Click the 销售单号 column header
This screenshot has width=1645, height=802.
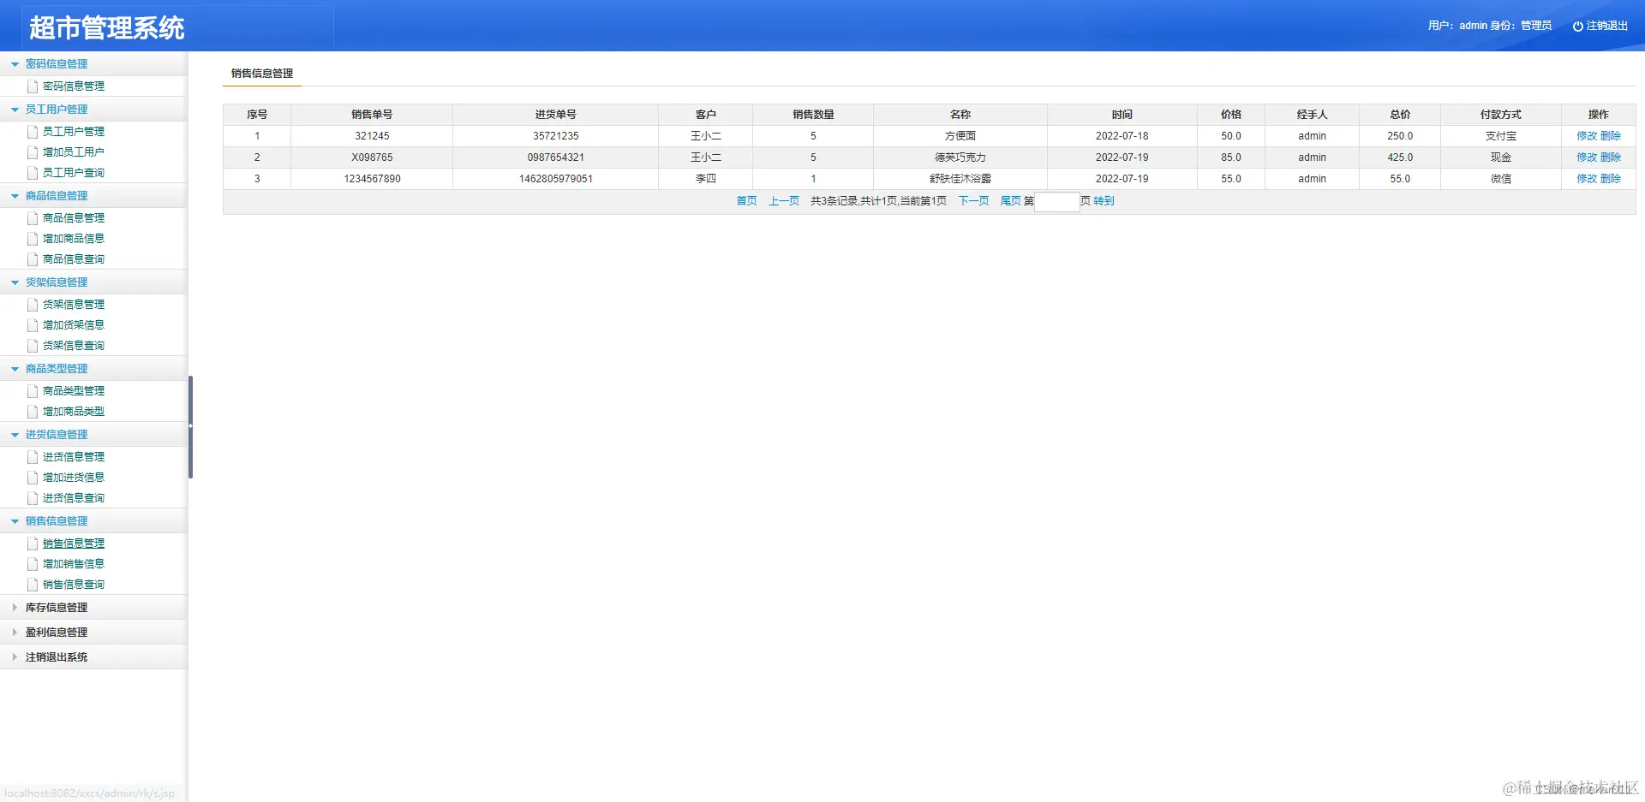pyautogui.click(x=372, y=115)
